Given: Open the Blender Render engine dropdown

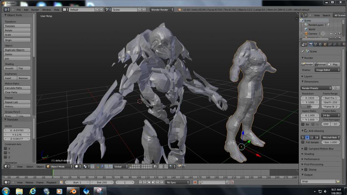Looking at the screenshot, I should click(162, 9).
